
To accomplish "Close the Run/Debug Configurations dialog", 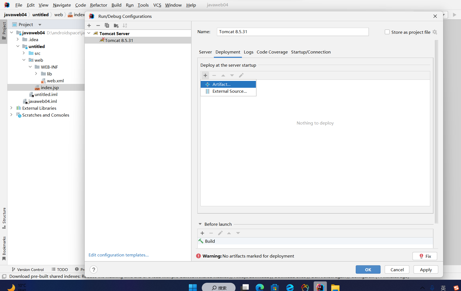I will pyautogui.click(x=435, y=16).
